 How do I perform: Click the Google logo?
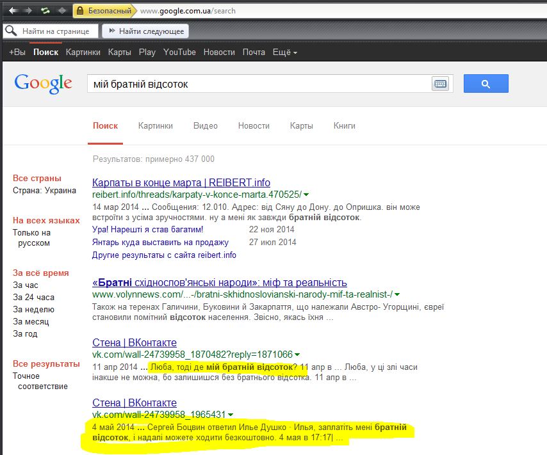click(x=43, y=83)
